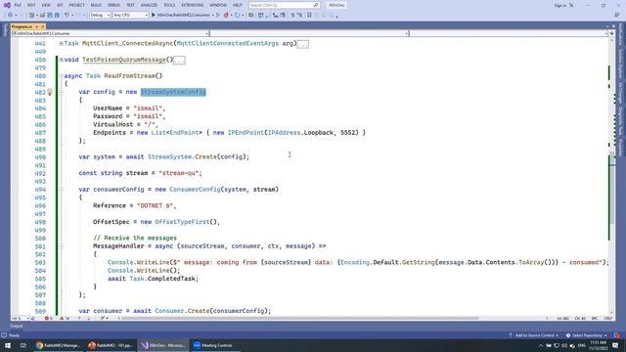Click Add to Source Control
626x352 pixels.
[534, 335]
